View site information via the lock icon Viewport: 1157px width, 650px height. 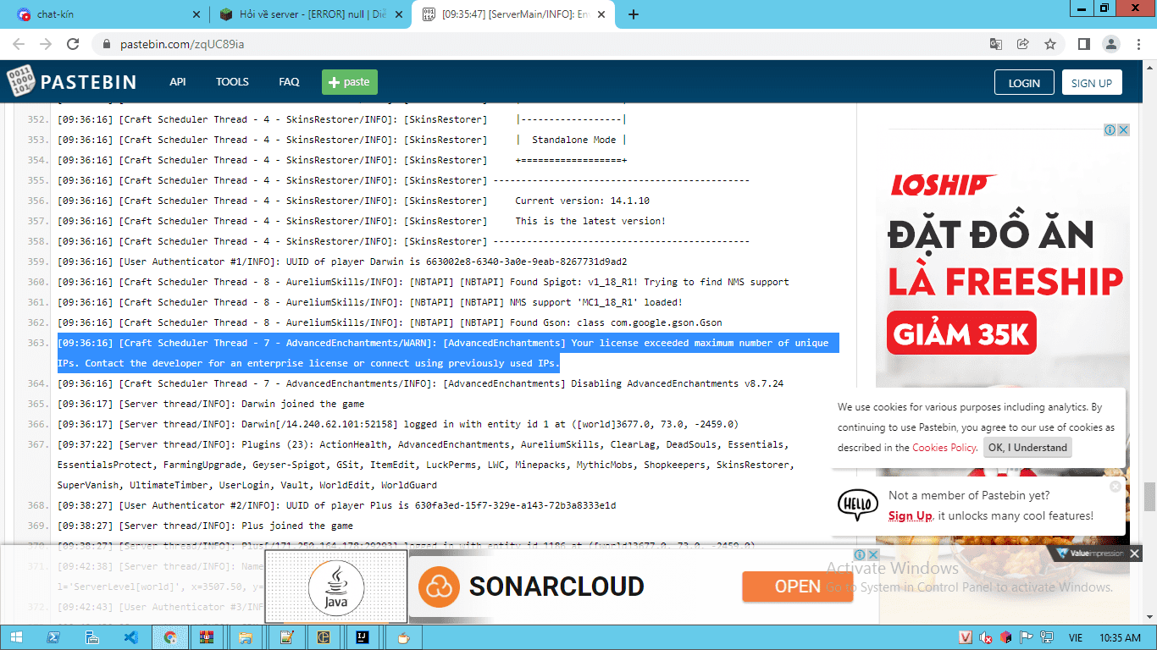107,44
